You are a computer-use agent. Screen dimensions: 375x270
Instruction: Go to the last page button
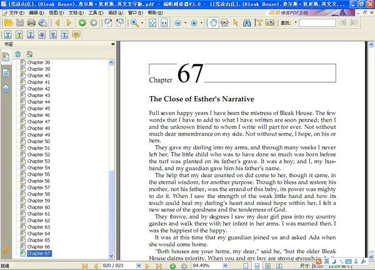159,266
